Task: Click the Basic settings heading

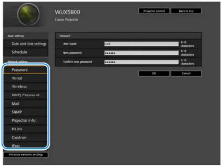Action: pos(16,36)
